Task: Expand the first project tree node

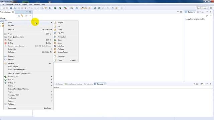Action: (x=1, y=23)
